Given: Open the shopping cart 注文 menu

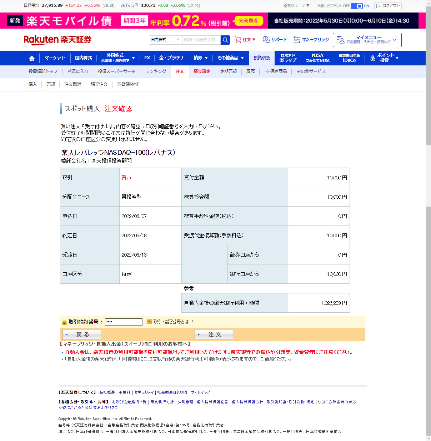Looking at the screenshot, I should (245, 40).
